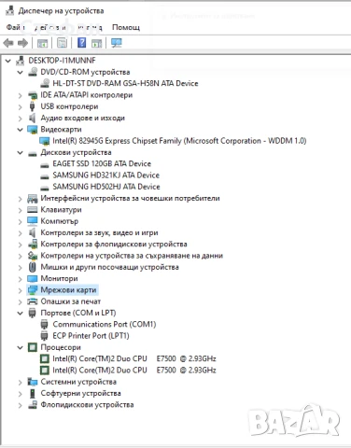Collapse the DESKTOP-I1MUNNF root node
Viewport: 351px width, 448px height.
[x=8, y=61]
